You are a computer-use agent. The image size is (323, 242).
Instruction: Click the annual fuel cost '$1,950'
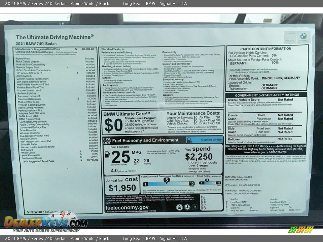(122, 188)
